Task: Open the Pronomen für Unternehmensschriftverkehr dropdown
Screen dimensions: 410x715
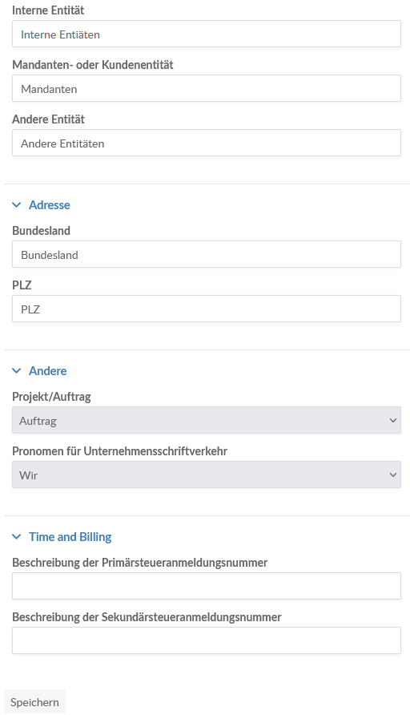Action: point(207,475)
